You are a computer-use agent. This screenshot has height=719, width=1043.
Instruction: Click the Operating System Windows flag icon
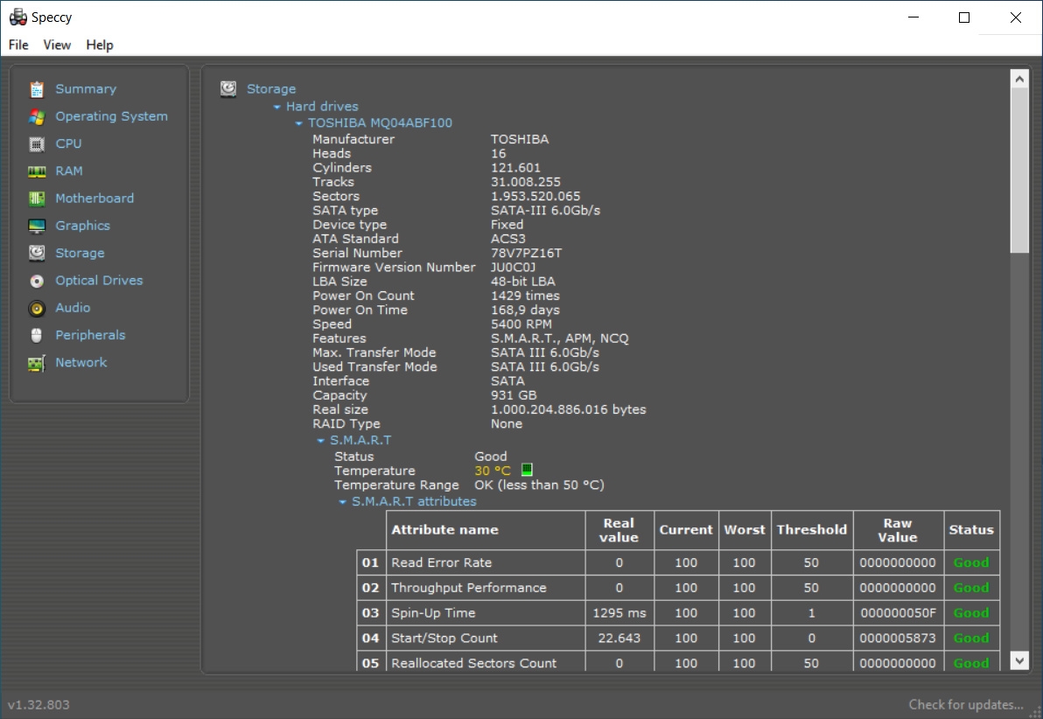coord(37,116)
